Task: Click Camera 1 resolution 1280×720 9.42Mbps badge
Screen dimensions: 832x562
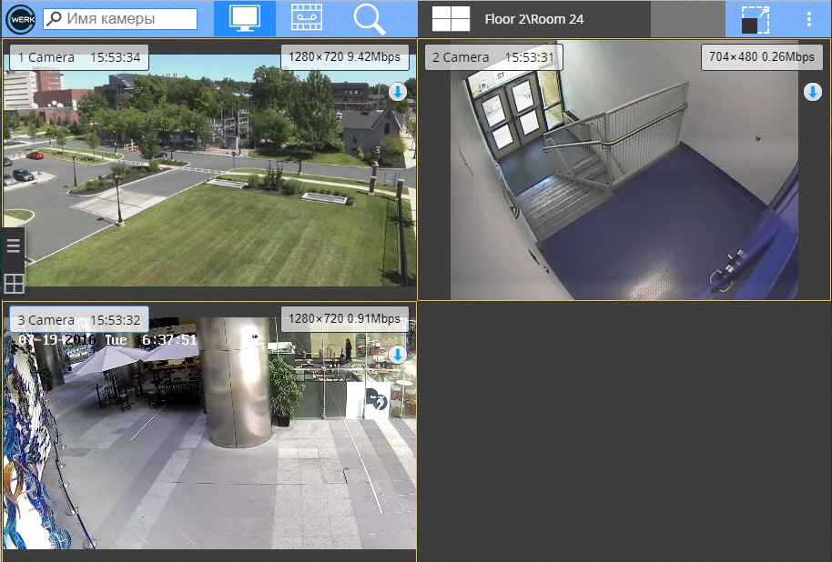Action: click(344, 57)
